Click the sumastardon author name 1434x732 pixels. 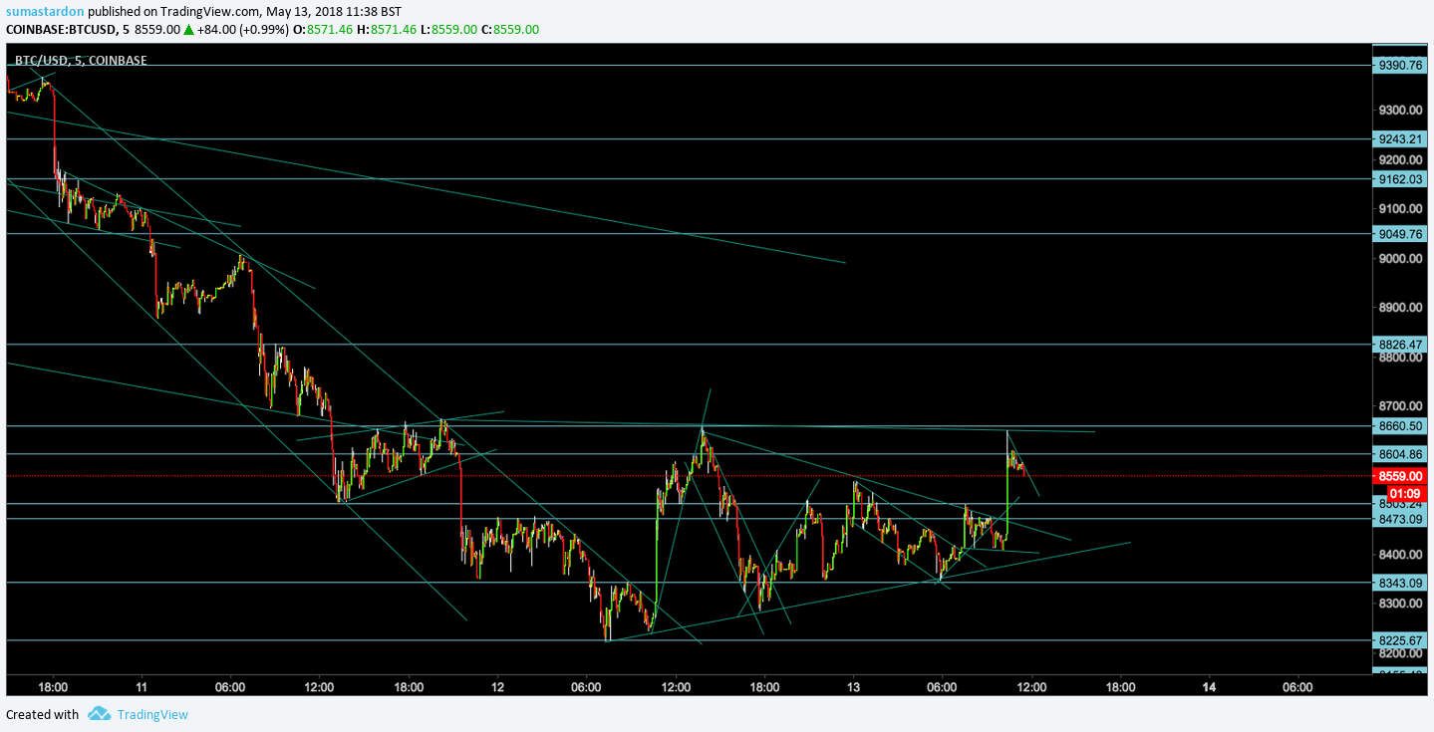(x=45, y=12)
